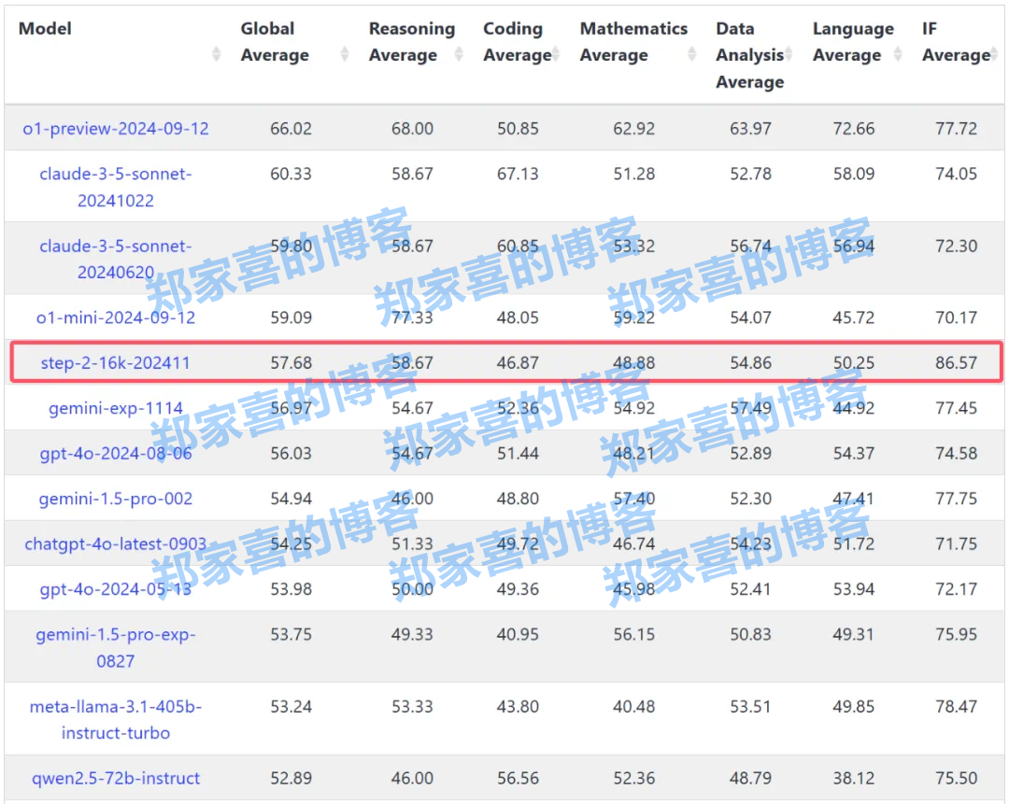
Task: Click the qwen2.5-72b-instruct model link
Action: point(116,778)
